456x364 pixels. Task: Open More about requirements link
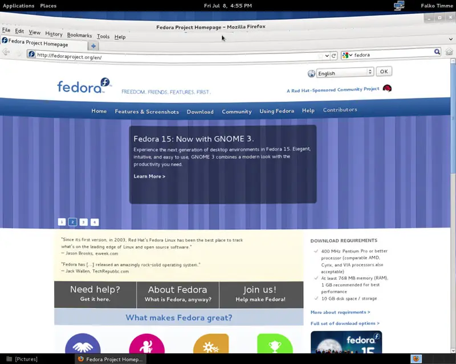tap(340, 312)
